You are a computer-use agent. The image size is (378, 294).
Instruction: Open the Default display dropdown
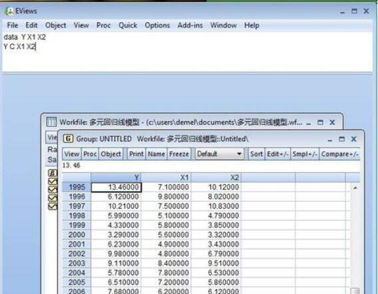click(219, 154)
